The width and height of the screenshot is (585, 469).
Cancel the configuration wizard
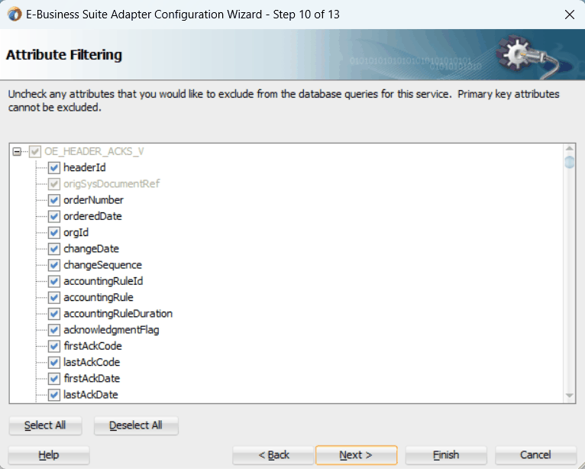[x=535, y=454]
